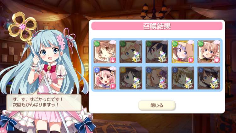The width and height of the screenshot is (236, 133).
Task: Click pink class badge on first top card
Action: click(x=112, y=60)
